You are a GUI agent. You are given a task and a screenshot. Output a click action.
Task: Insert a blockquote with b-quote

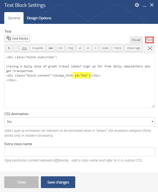pos(38,48)
